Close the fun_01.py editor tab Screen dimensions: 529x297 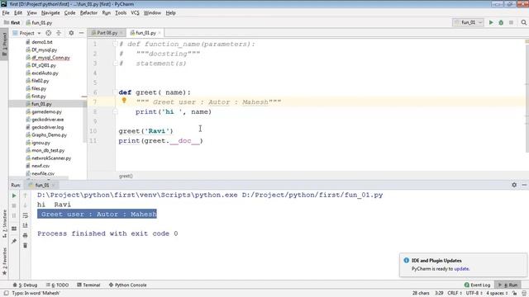point(160,33)
